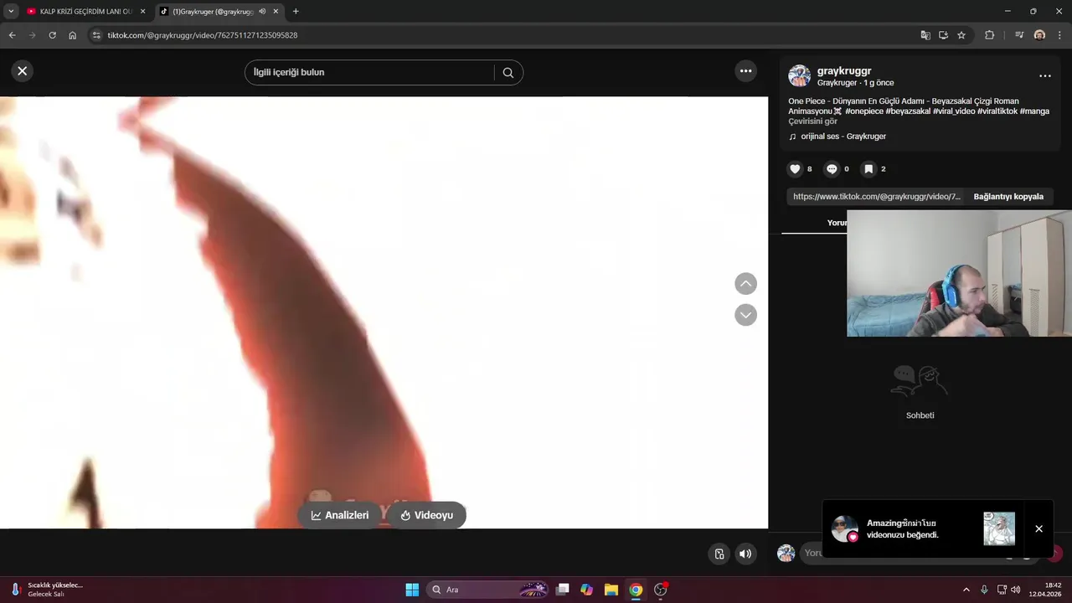The image size is (1072, 603).
Task: Mute the TikTok tab via its speaker icon
Action: pyautogui.click(x=262, y=12)
